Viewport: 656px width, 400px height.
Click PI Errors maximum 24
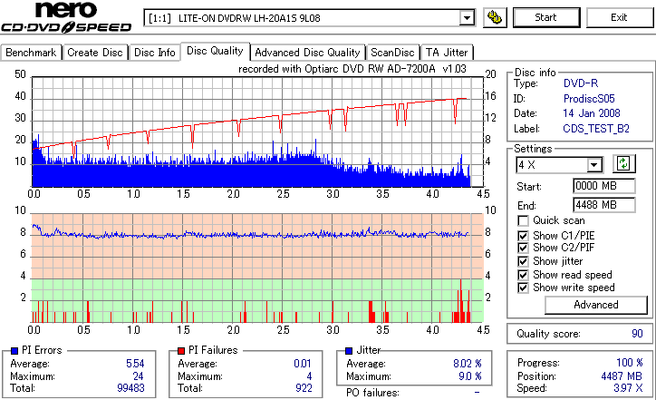138,376
